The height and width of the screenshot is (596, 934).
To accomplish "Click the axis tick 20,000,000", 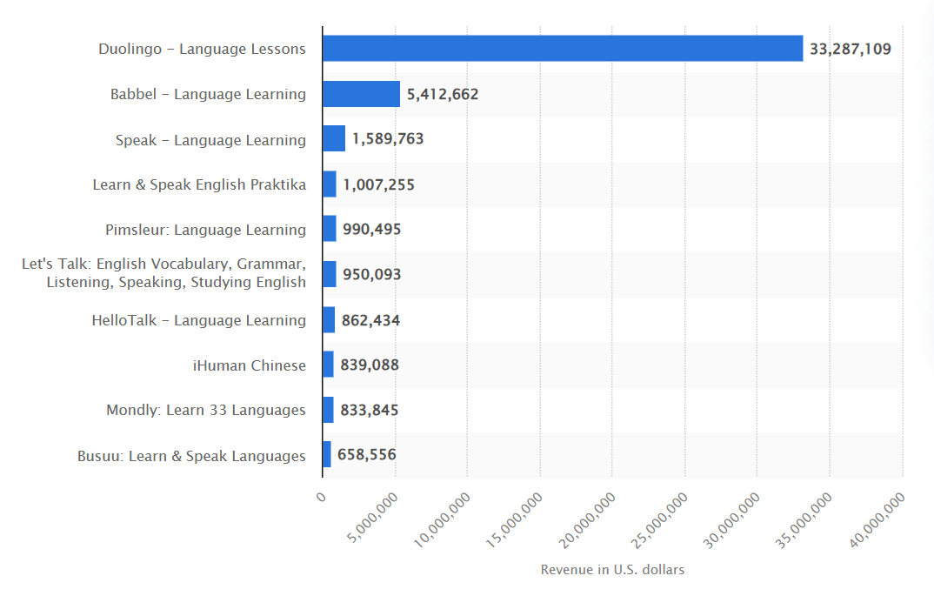I will [x=587, y=520].
